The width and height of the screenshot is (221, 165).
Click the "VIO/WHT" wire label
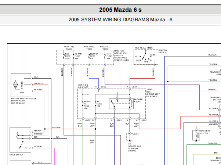38,147
